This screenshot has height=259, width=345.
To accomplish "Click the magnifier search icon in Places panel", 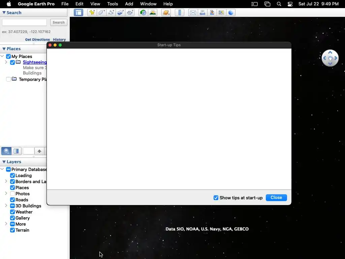I will click(x=6, y=151).
